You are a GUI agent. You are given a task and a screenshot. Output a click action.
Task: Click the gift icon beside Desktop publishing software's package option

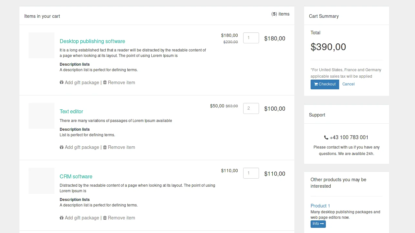click(x=62, y=83)
